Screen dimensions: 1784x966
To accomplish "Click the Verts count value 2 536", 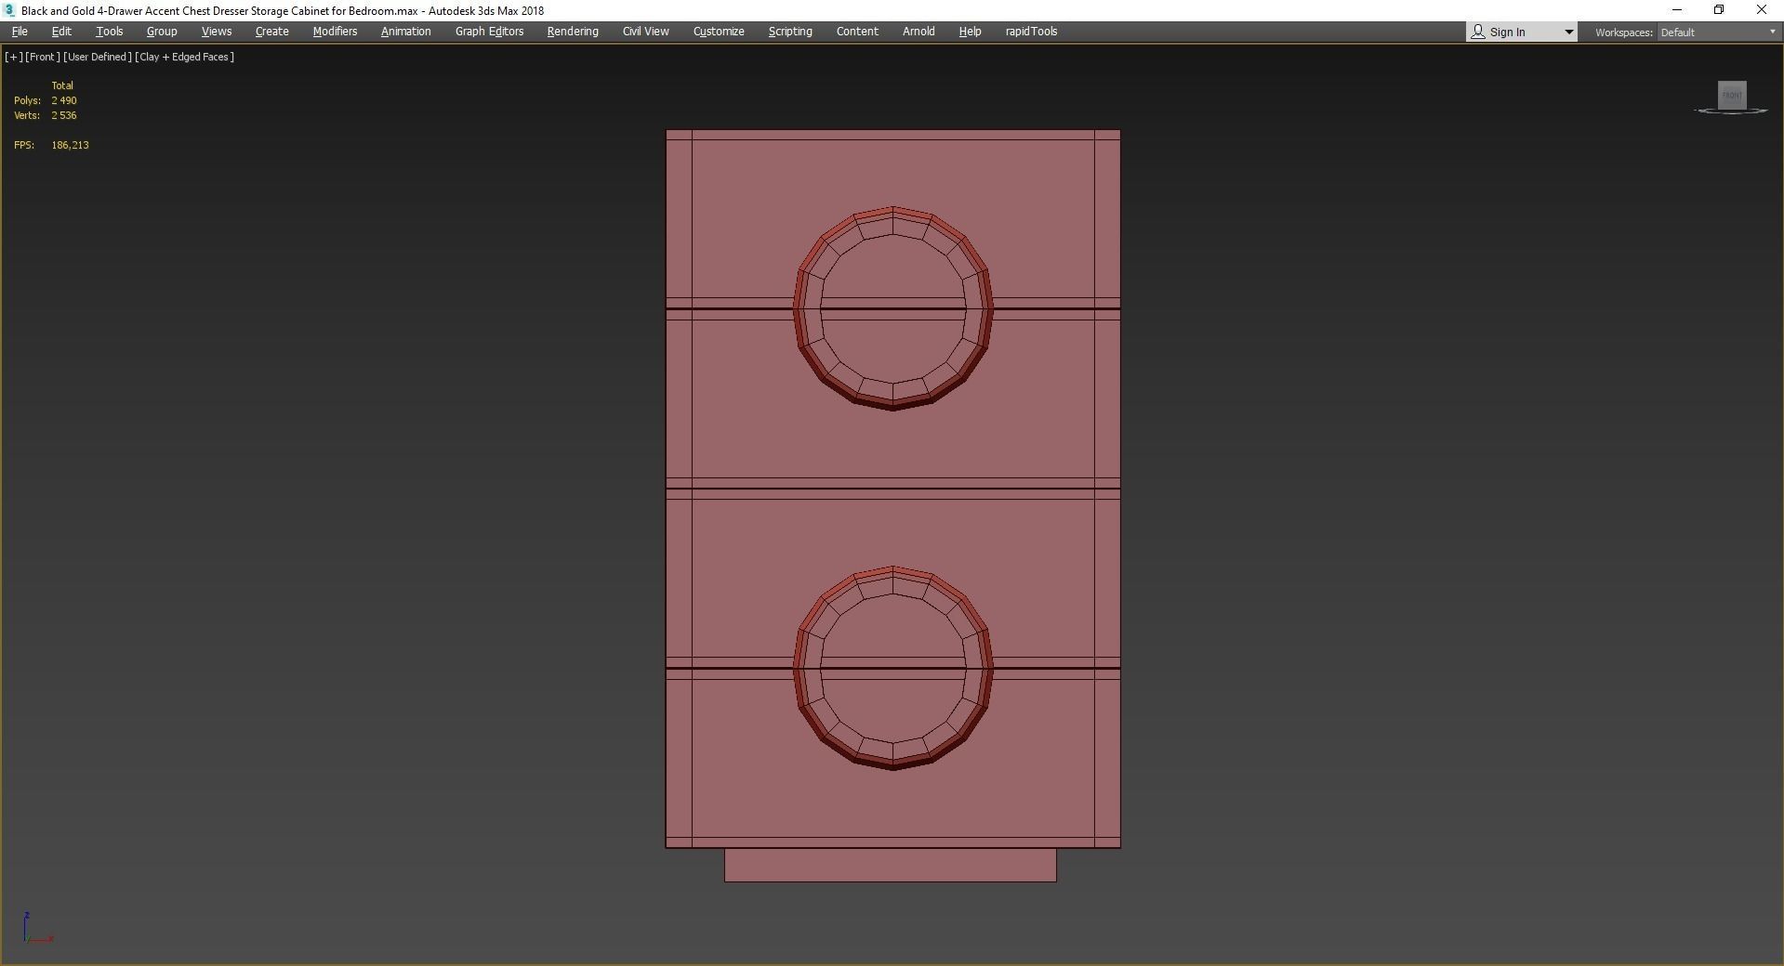I will [64, 115].
